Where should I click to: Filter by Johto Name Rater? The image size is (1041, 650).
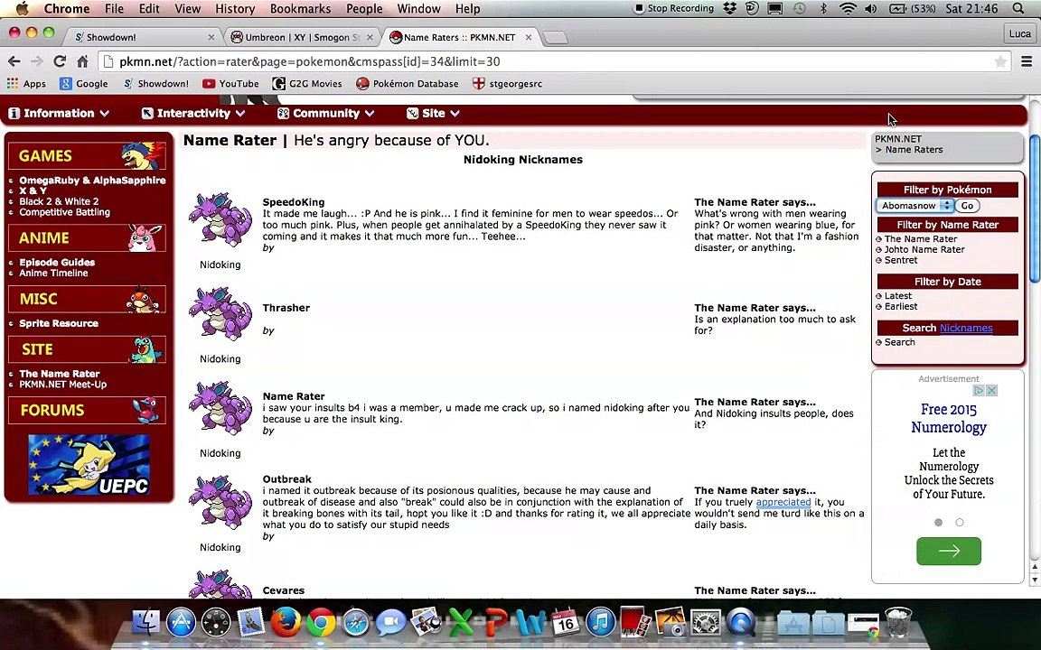[x=924, y=249]
